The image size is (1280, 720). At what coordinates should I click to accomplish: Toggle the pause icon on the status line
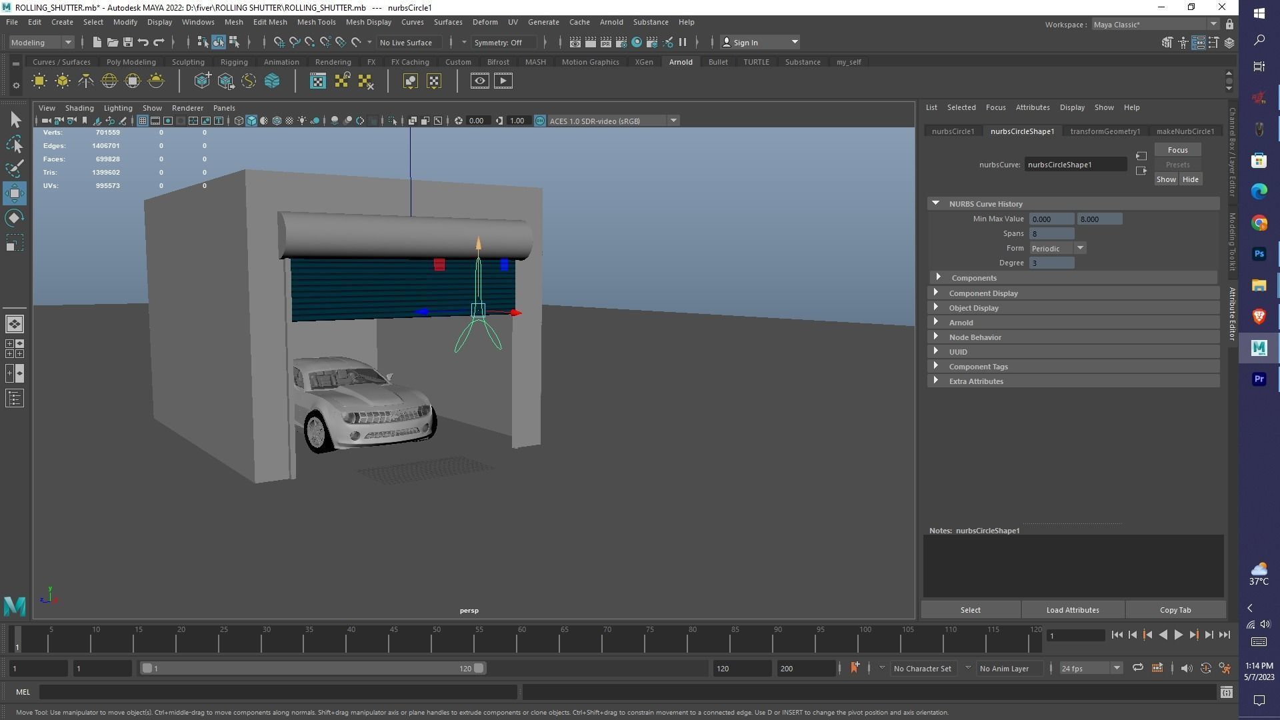(x=683, y=42)
